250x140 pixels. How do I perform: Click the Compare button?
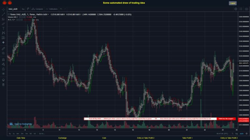[37, 9]
